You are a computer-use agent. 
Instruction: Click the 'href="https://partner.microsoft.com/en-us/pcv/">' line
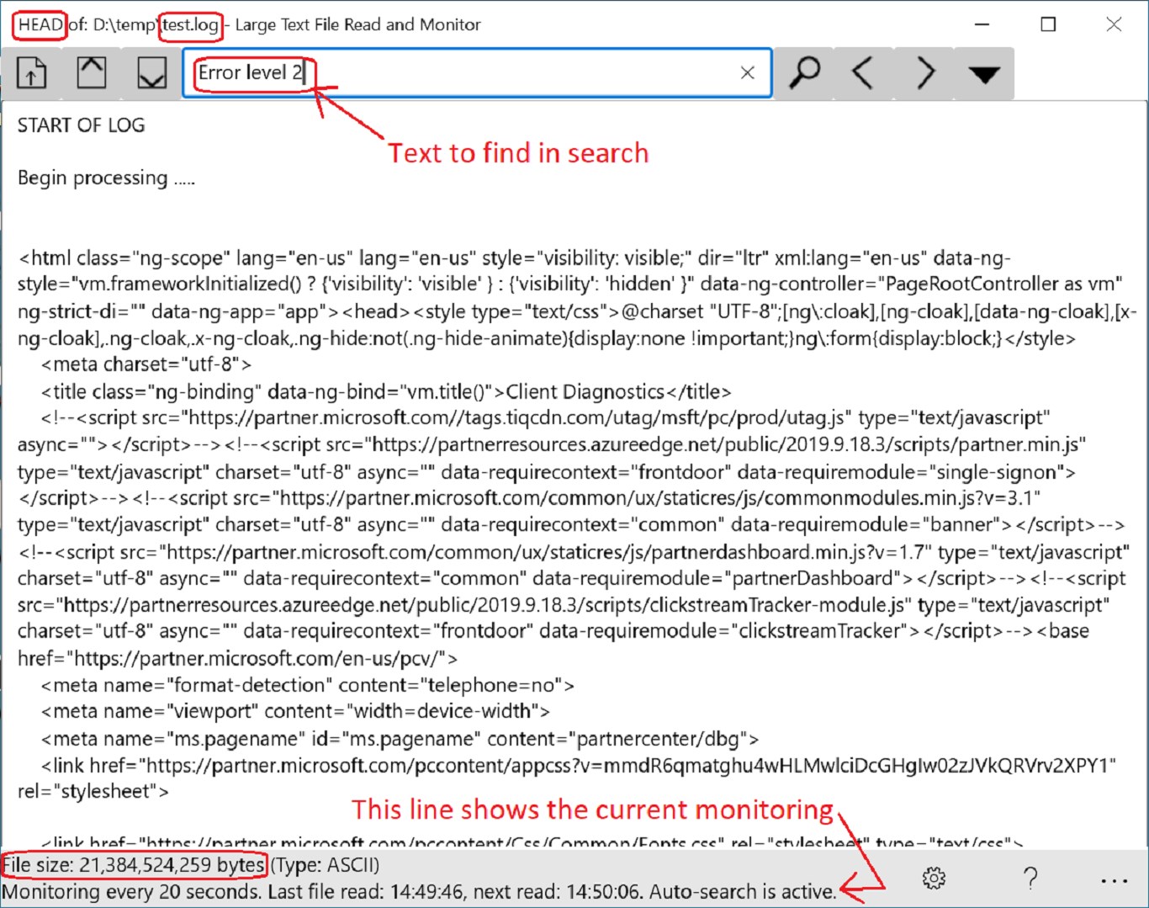[x=237, y=658]
